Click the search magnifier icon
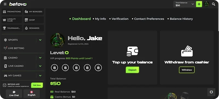This screenshot has width=219, height=99. (214, 4)
